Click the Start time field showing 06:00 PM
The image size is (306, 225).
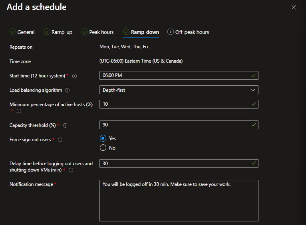pyautogui.click(x=176, y=75)
